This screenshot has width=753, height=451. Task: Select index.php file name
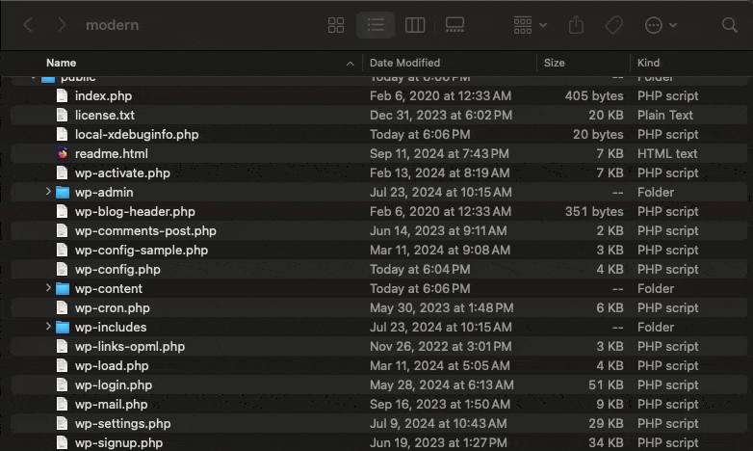(103, 96)
